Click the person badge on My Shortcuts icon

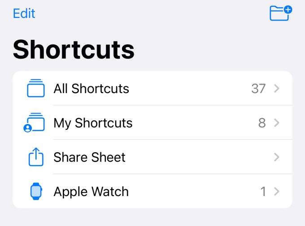click(28, 128)
